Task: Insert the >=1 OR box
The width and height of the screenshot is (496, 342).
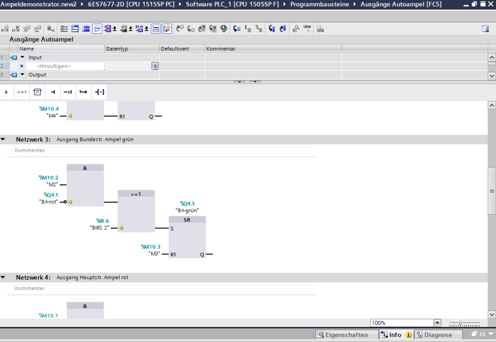Action: tap(22, 92)
